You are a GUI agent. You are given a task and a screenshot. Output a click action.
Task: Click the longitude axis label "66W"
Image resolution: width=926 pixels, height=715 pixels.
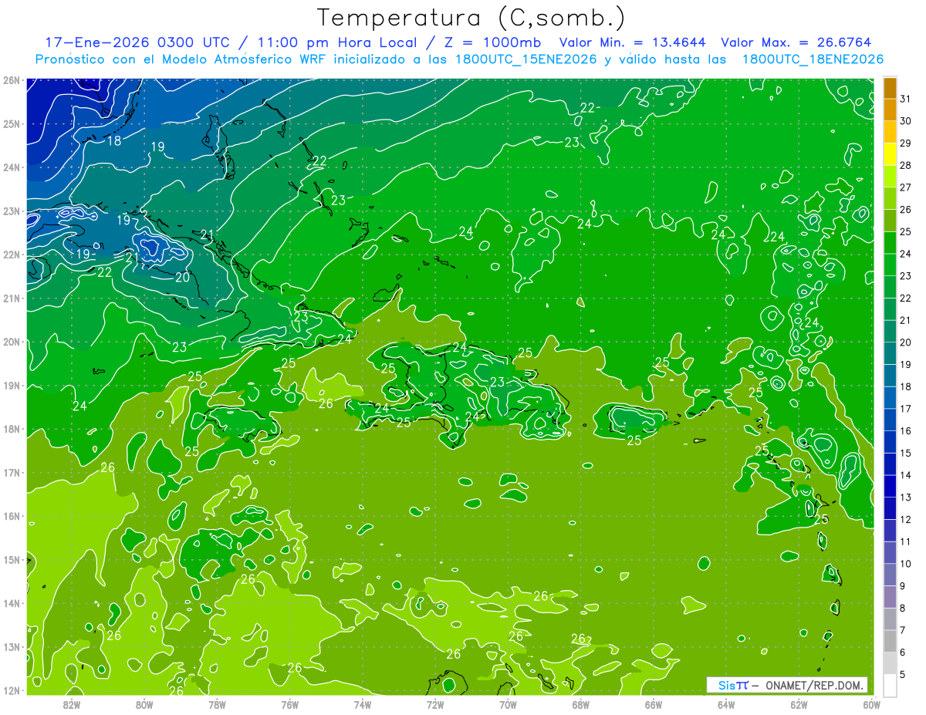pos(653,704)
